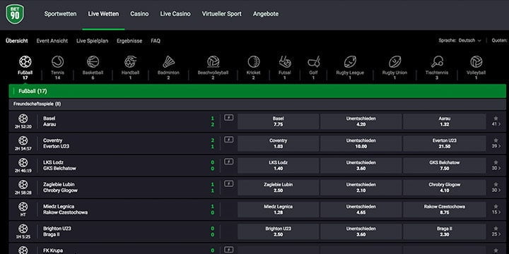Favorite the Basel vs Aarau match star
The width and height of the screenshot is (509, 254).
(x=496, y=119)
